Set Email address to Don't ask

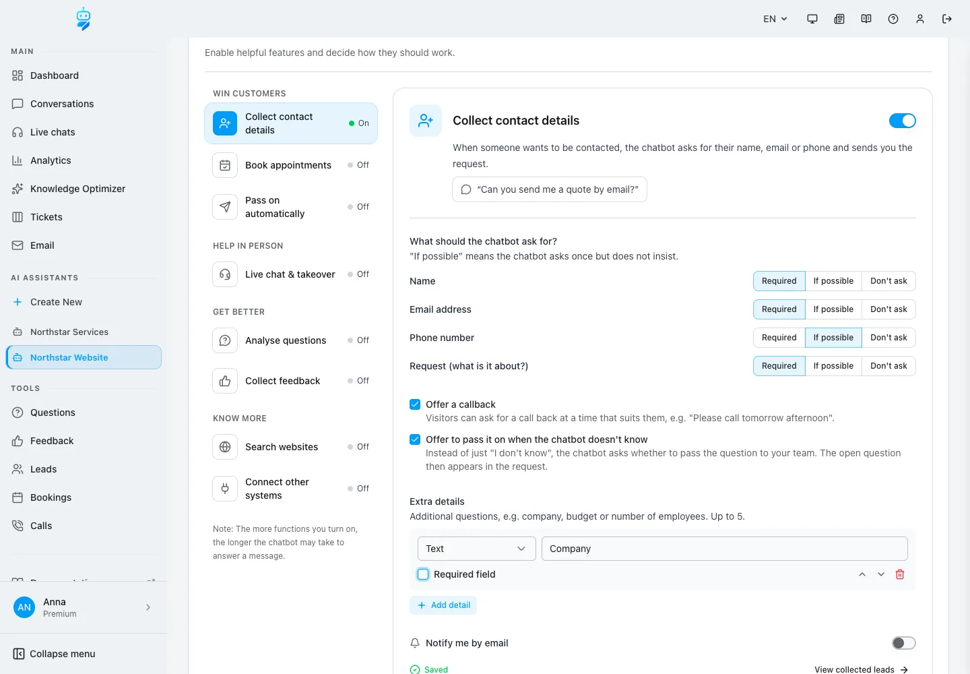pos(888,309)
